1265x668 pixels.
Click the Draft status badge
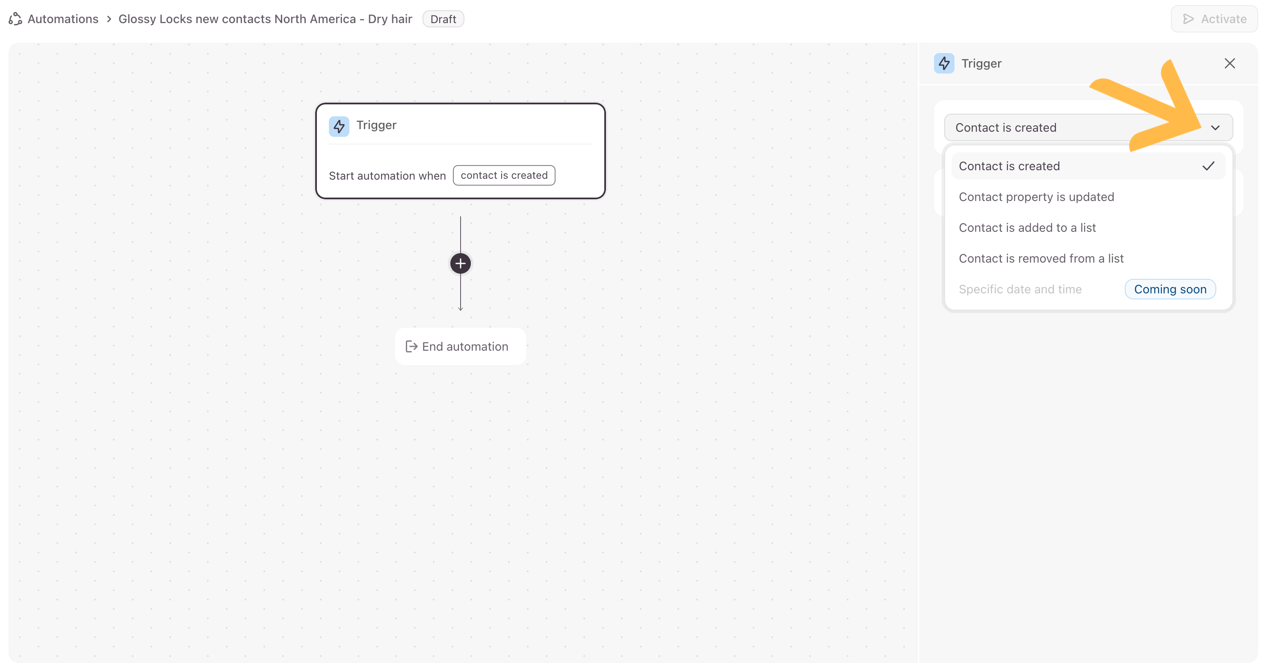(x=443, y=19)
